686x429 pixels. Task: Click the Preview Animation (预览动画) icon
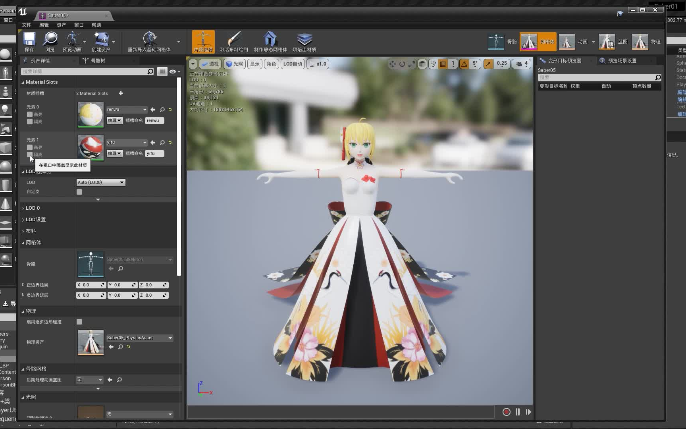tap(72, 42)
